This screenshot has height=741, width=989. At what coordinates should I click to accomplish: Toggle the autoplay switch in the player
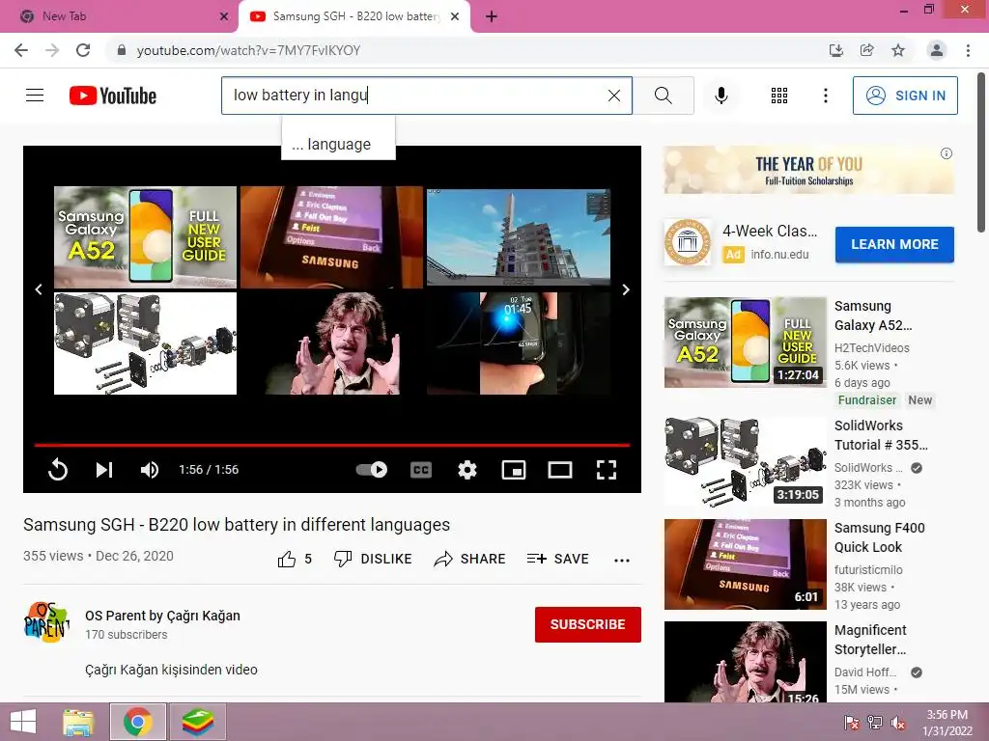pos(372,470)
